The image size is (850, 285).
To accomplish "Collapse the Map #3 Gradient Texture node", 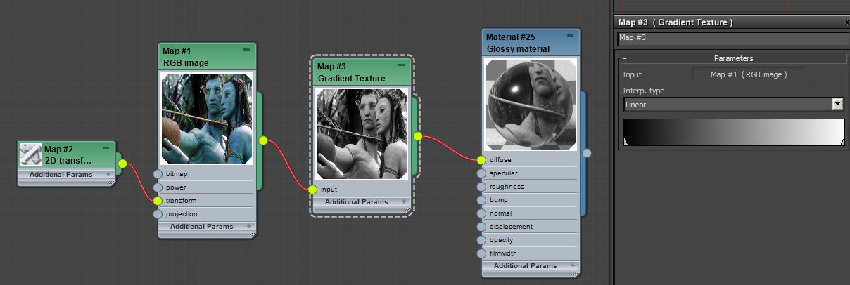I will pyautogui.click(x=401, y=65).
